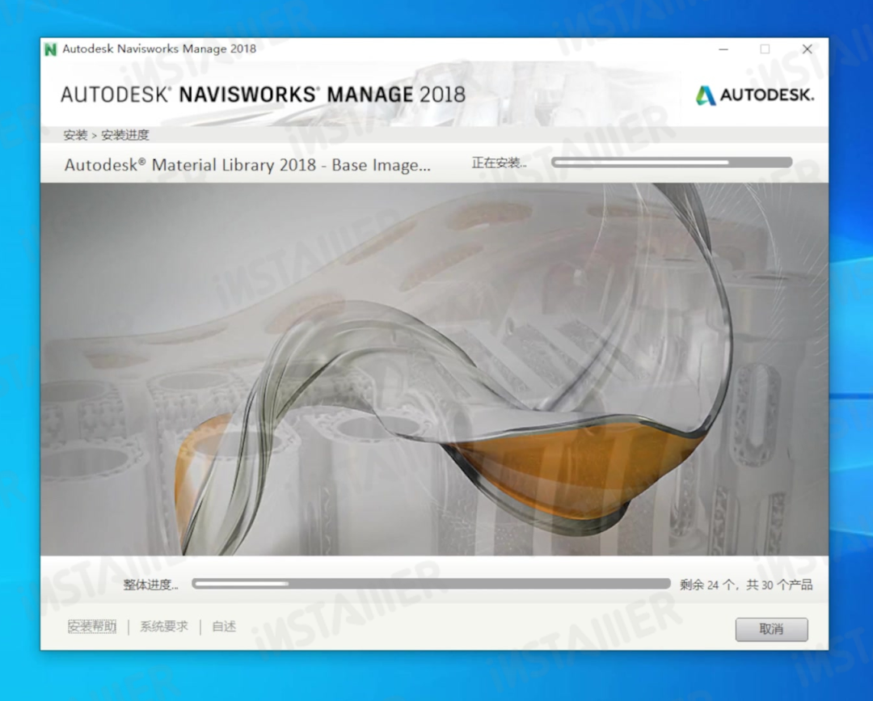This screenshot has width=873, height=701.
Task: Click the 剩余 24 个，共 30 个产品 status text
Action: [745, 585]
